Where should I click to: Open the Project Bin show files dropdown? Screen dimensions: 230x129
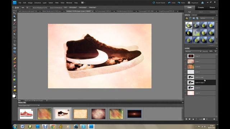pos(29,105)
